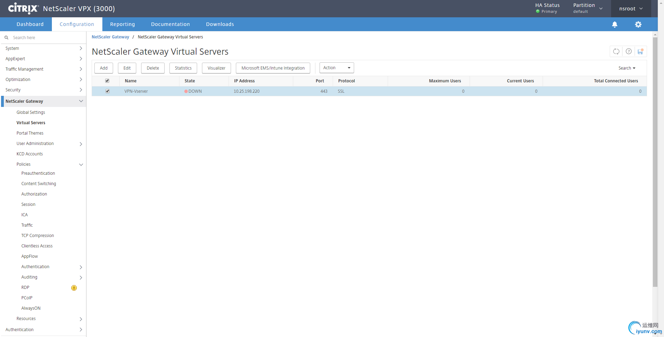Open Content Switching policies

pos(39,184)
